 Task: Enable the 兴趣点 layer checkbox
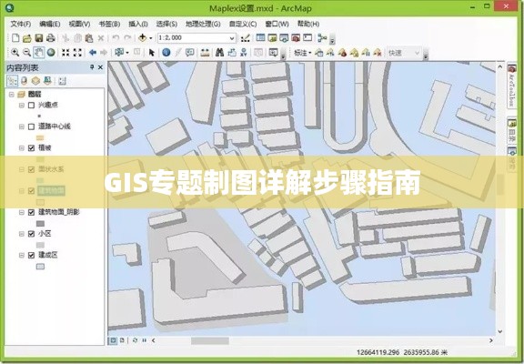pyautogui.click(x=31, y=105)
